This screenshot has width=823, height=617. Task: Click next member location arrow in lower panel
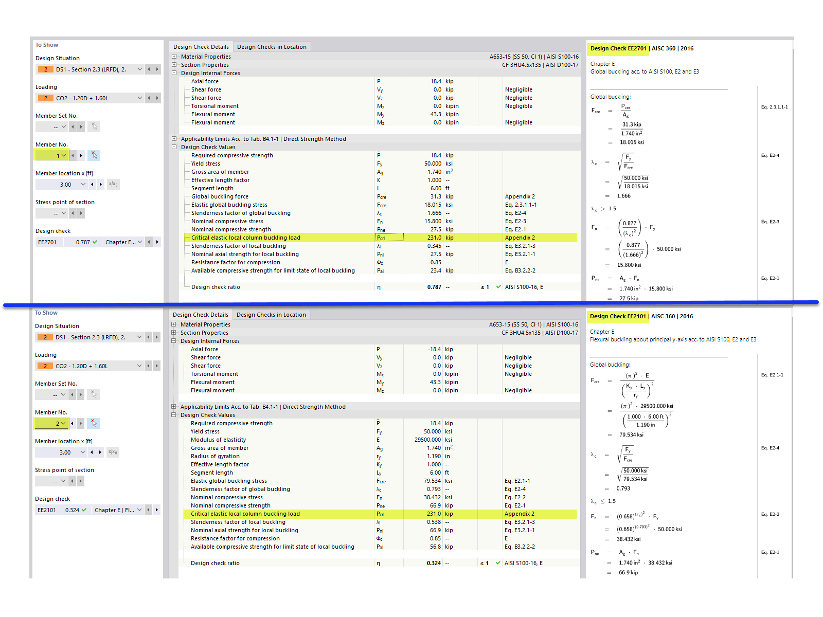[100, 452]
